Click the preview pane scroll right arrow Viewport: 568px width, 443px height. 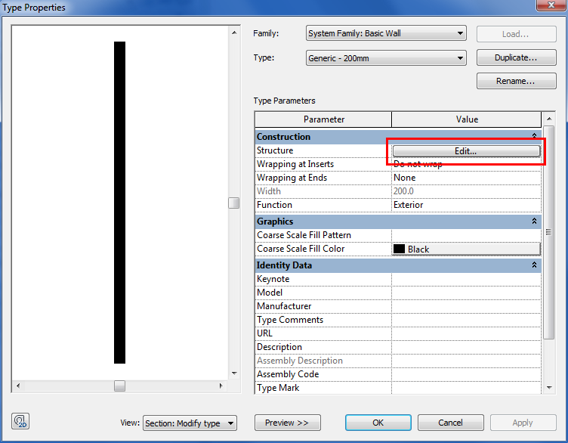221,386
